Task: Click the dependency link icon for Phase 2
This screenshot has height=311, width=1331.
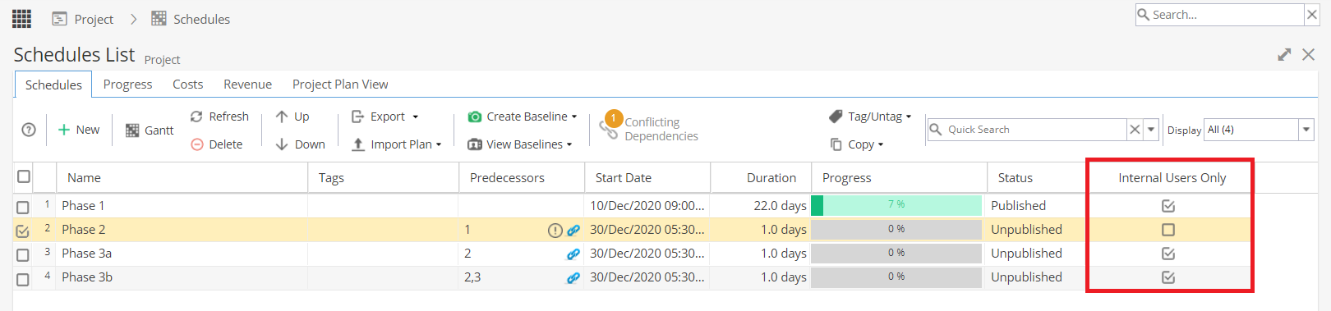Action: (573, 231)
